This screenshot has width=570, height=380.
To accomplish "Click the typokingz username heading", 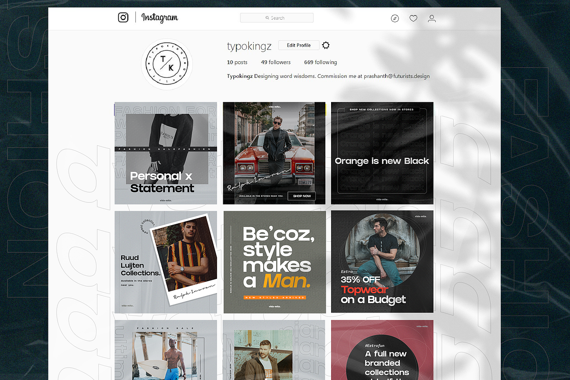I will (x=249, y=46).
